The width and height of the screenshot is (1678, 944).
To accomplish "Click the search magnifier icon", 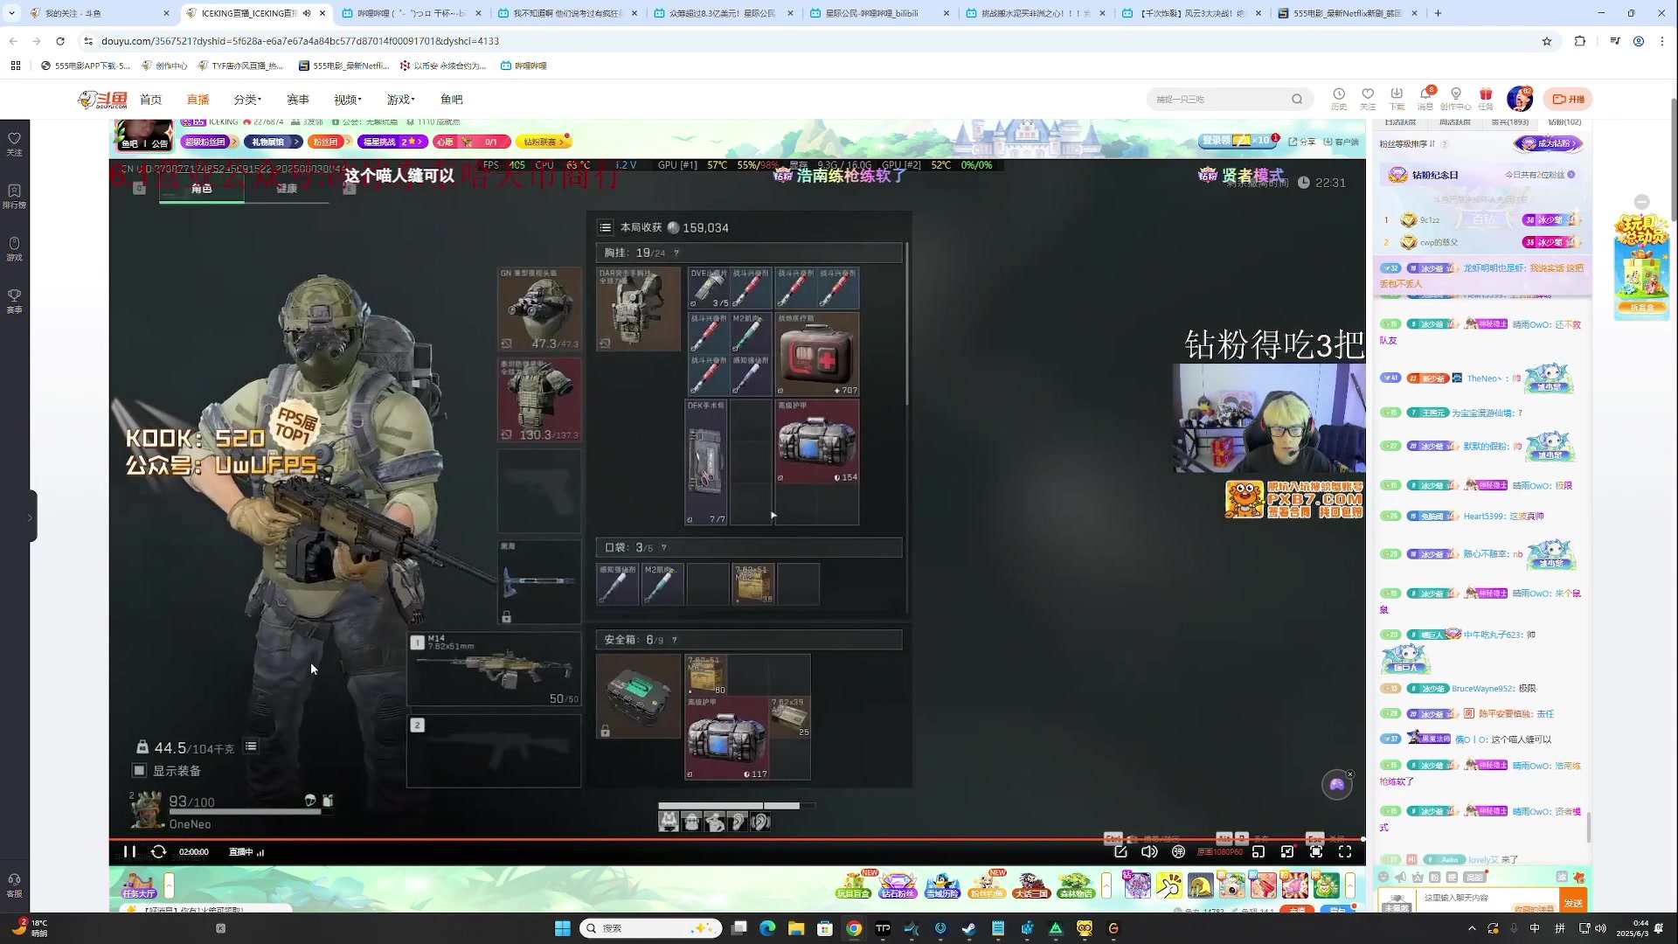I will (1297, 99).
